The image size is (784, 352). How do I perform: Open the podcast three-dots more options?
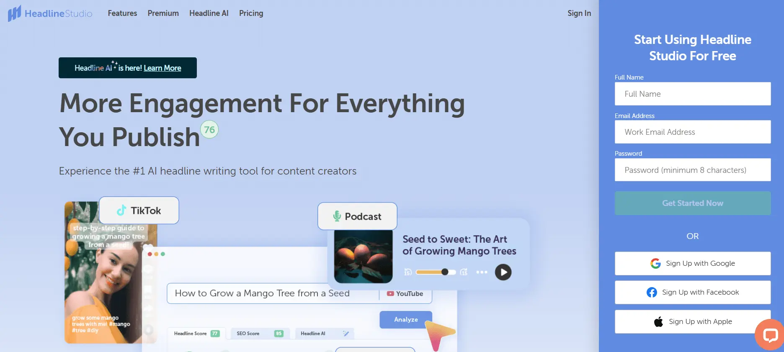point(482,272)
